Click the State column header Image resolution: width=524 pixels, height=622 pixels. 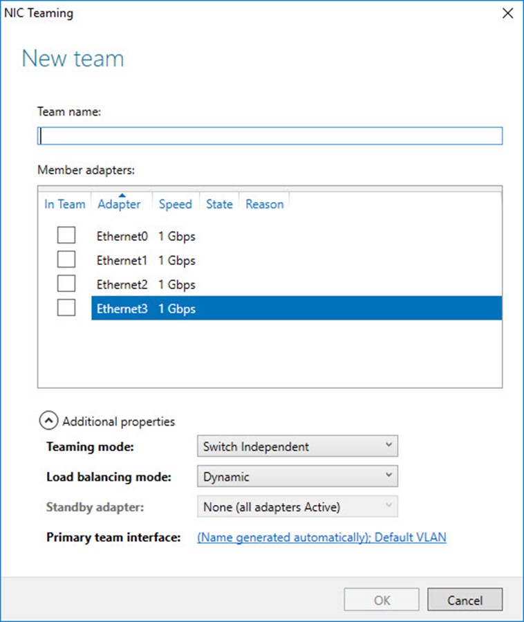click(219, 204)
